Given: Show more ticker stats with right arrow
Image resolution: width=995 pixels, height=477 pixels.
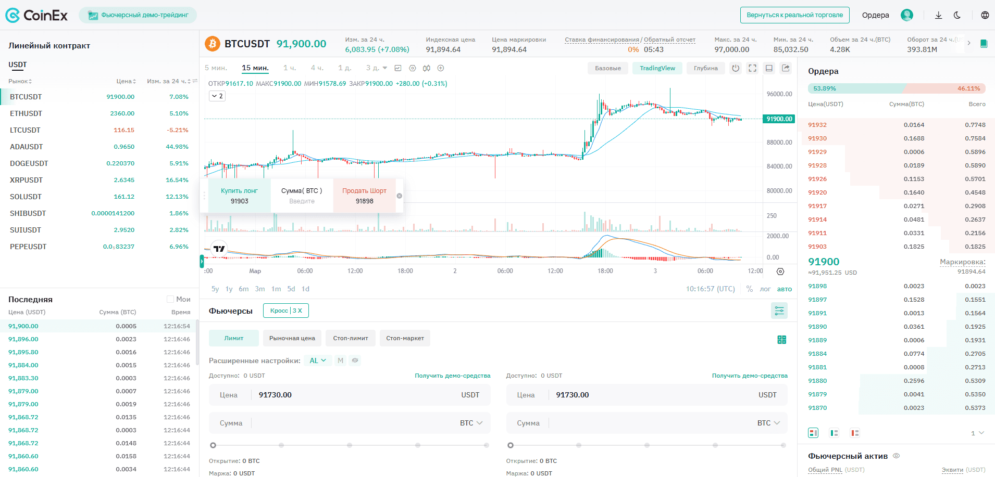Looking at the screenshot, I should click(x=969, y=43).
